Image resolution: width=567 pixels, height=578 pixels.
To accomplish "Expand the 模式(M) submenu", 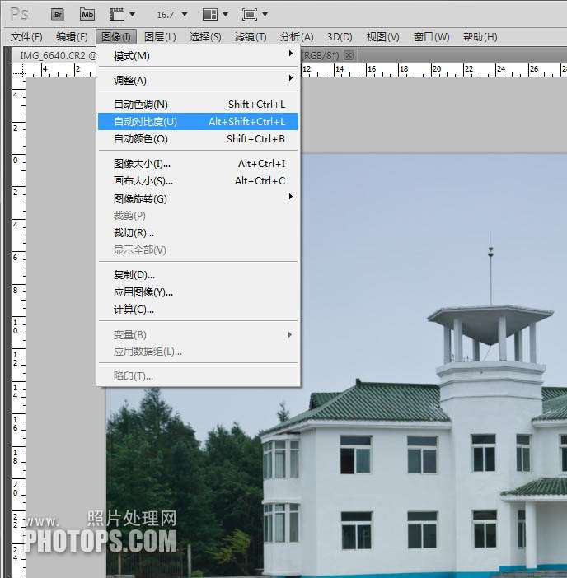I will pyautogui.click(x=198, y=56).
